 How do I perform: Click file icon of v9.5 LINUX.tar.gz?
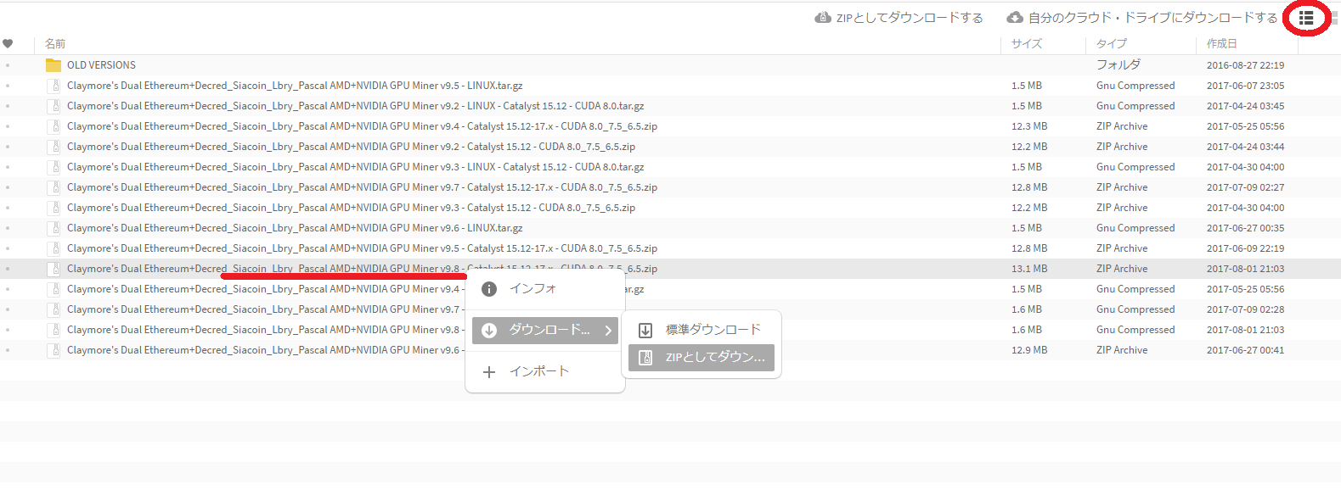[x=54, y=86]
